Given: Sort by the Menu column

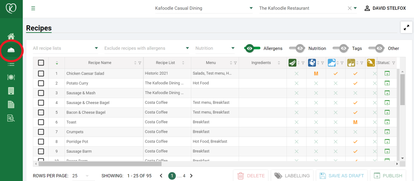Looking at the screenshot, I should coord(231,63).
